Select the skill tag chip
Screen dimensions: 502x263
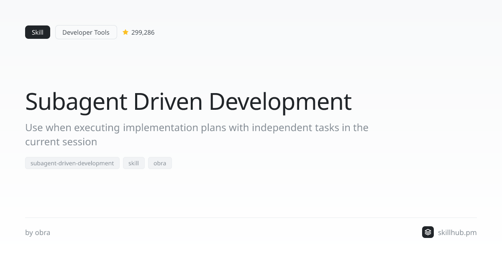(134, 163)
